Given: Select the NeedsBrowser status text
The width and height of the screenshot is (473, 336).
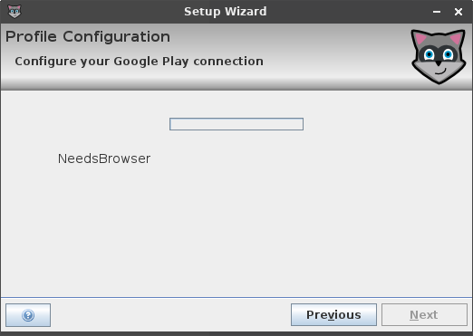Looking at the screenshot, I should pos(104,158).
